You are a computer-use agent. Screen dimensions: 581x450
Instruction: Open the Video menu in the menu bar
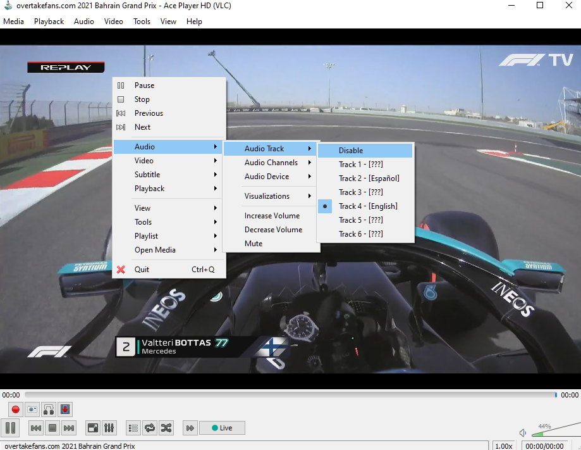[113, 22]
